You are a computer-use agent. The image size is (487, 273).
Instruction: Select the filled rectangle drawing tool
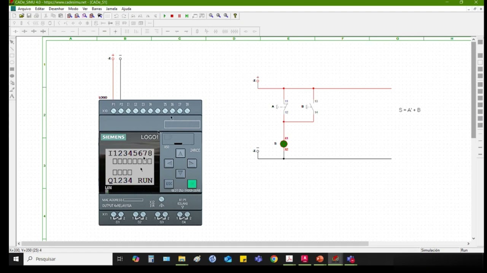12,69
